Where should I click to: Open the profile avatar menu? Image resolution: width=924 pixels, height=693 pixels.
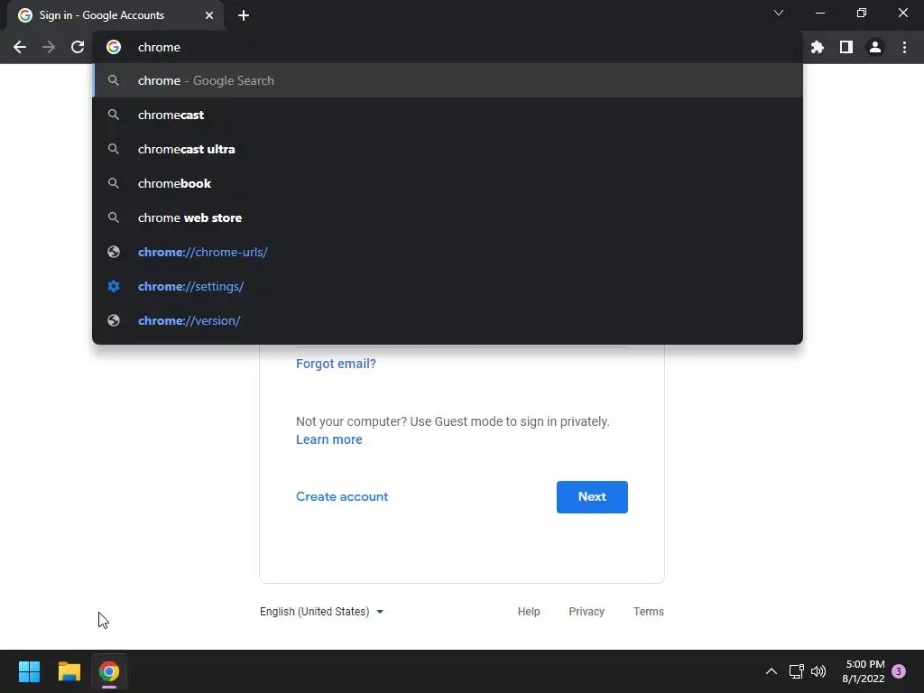tap(875, 47)
